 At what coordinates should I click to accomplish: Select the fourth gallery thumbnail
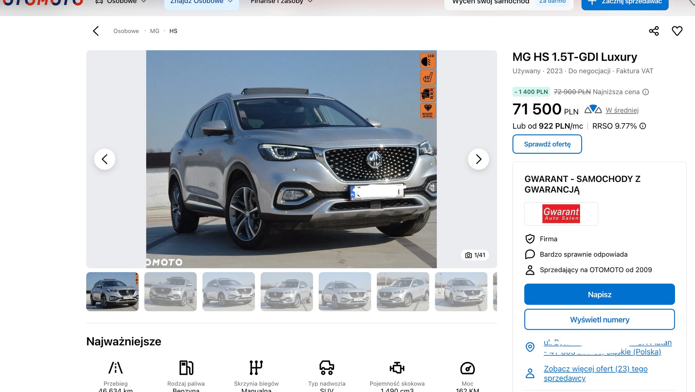click(x=287, y=291)
